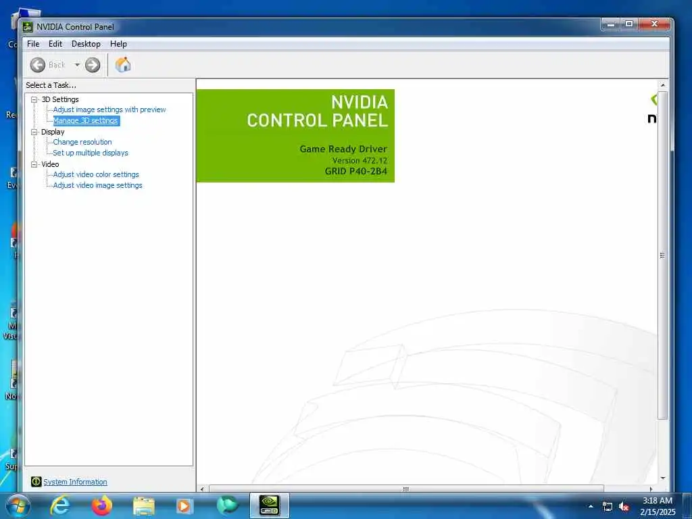Click the network tray icon

[608, 507]
